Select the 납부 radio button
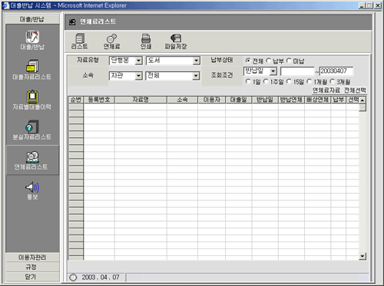 coord(268,61)
